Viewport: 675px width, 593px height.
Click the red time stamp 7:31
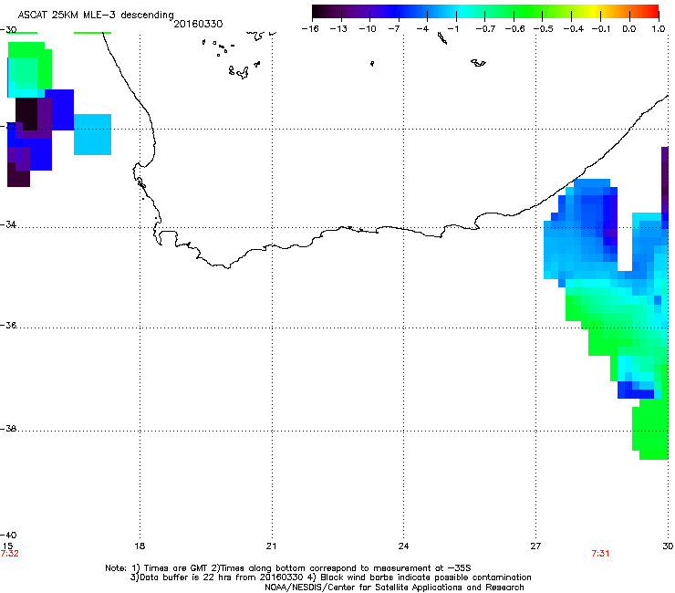(600, 554)
